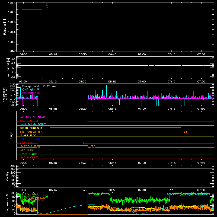Click the "Degrees or %" axis title
This screenshot has height=217, width=217.
[x=7, y=203]
